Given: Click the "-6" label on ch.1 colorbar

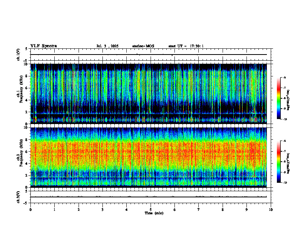Looking at the screenshot, I should pos(284,77).
